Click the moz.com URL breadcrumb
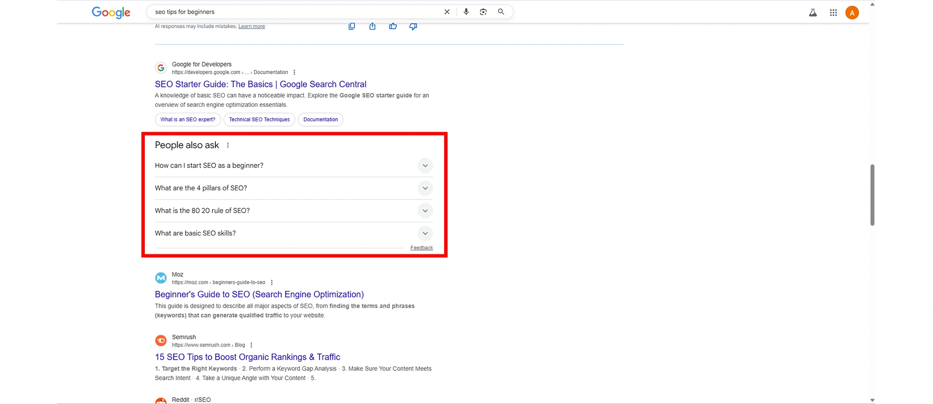 click(219, 283)
